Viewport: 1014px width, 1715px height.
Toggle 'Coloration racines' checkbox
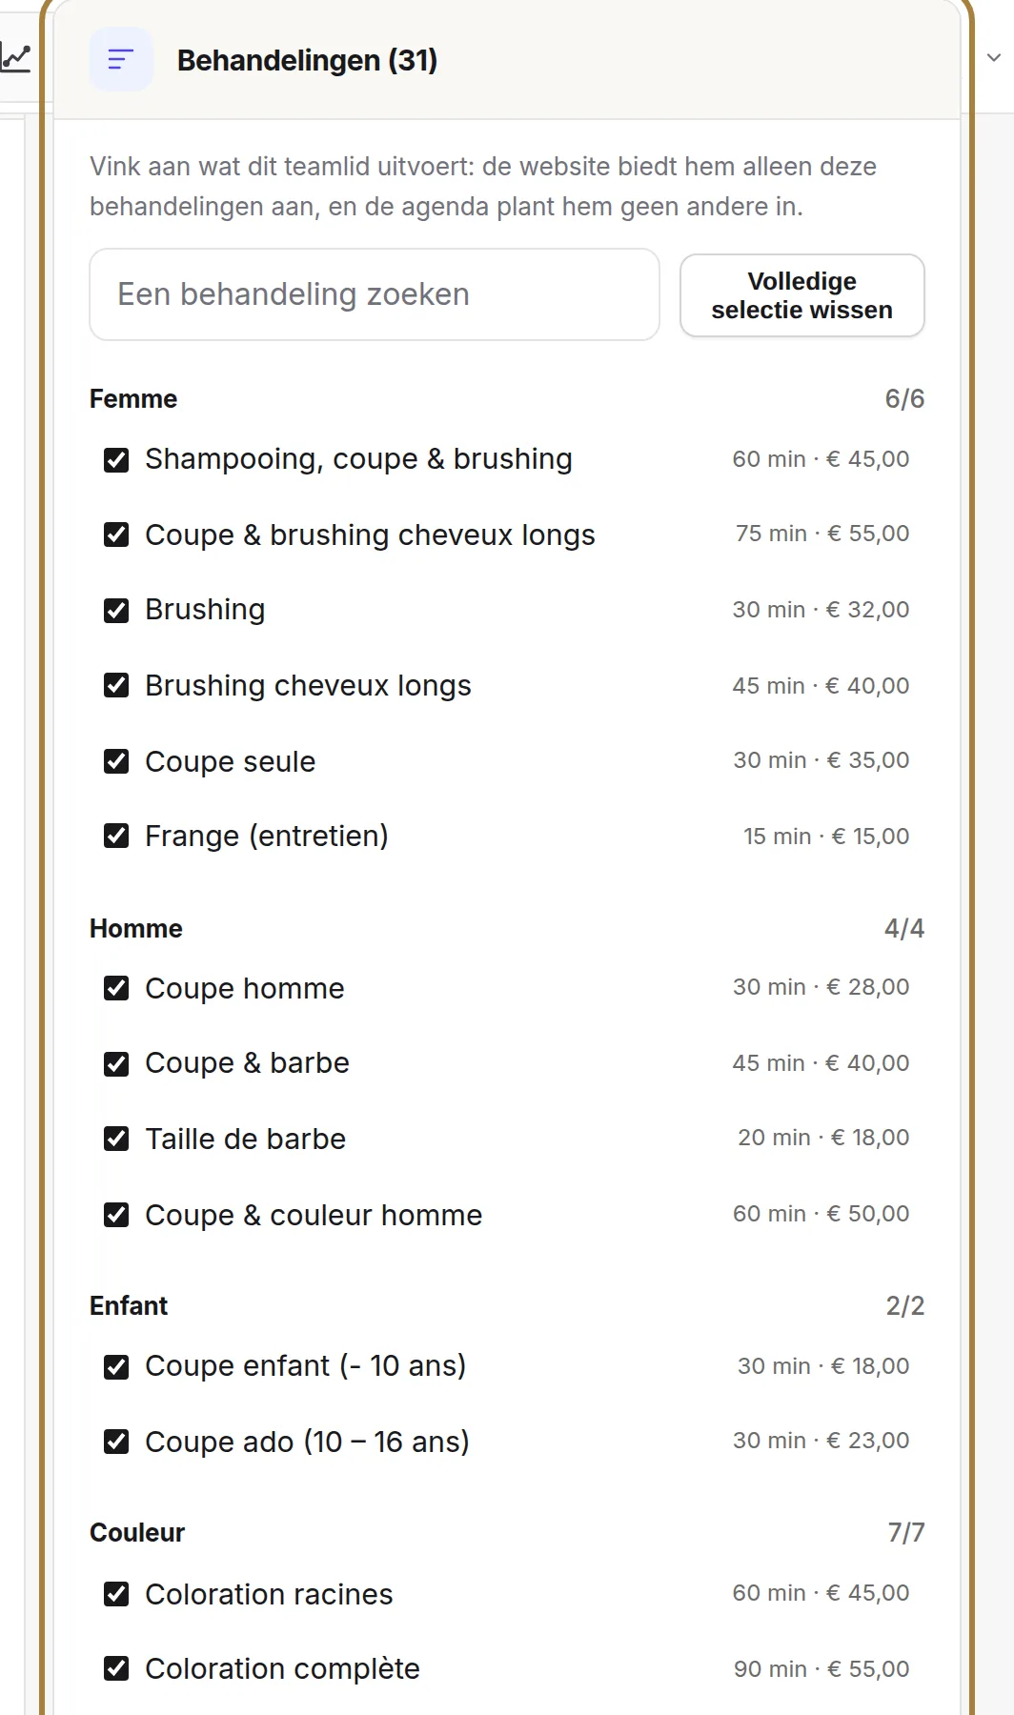pos(116,1594)
